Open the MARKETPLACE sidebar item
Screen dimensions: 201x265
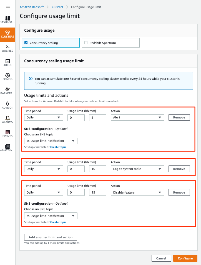7,91
